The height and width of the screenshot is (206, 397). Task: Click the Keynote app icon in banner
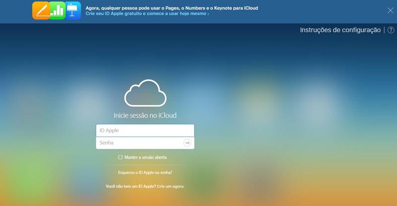pyautogui.click(x=73, y=10)
